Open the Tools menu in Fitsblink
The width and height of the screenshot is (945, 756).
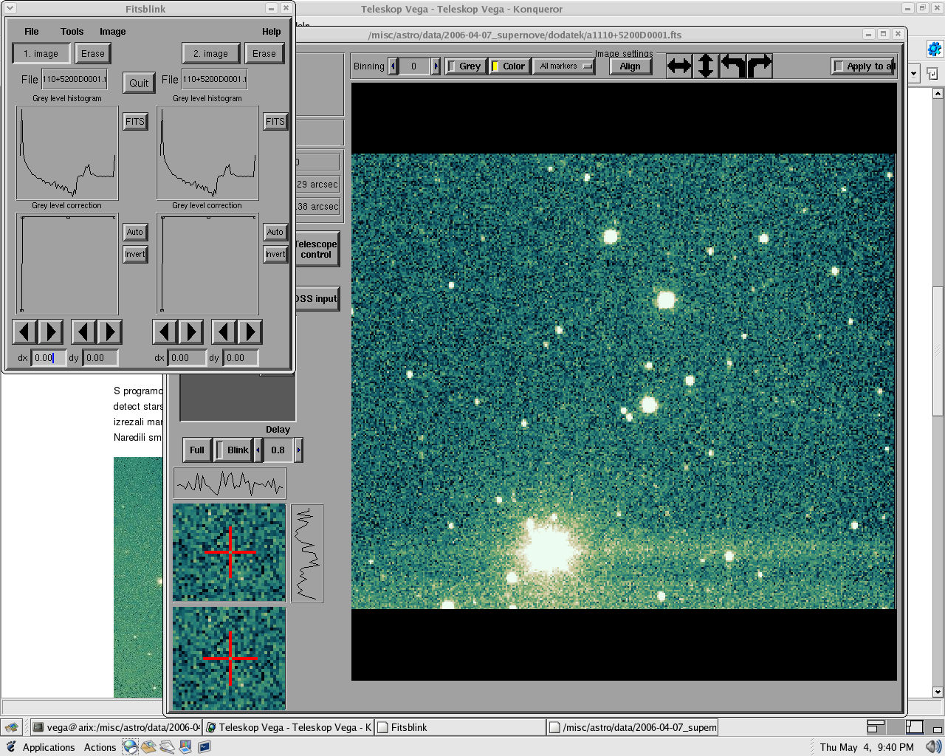click(x=72, y=32)
